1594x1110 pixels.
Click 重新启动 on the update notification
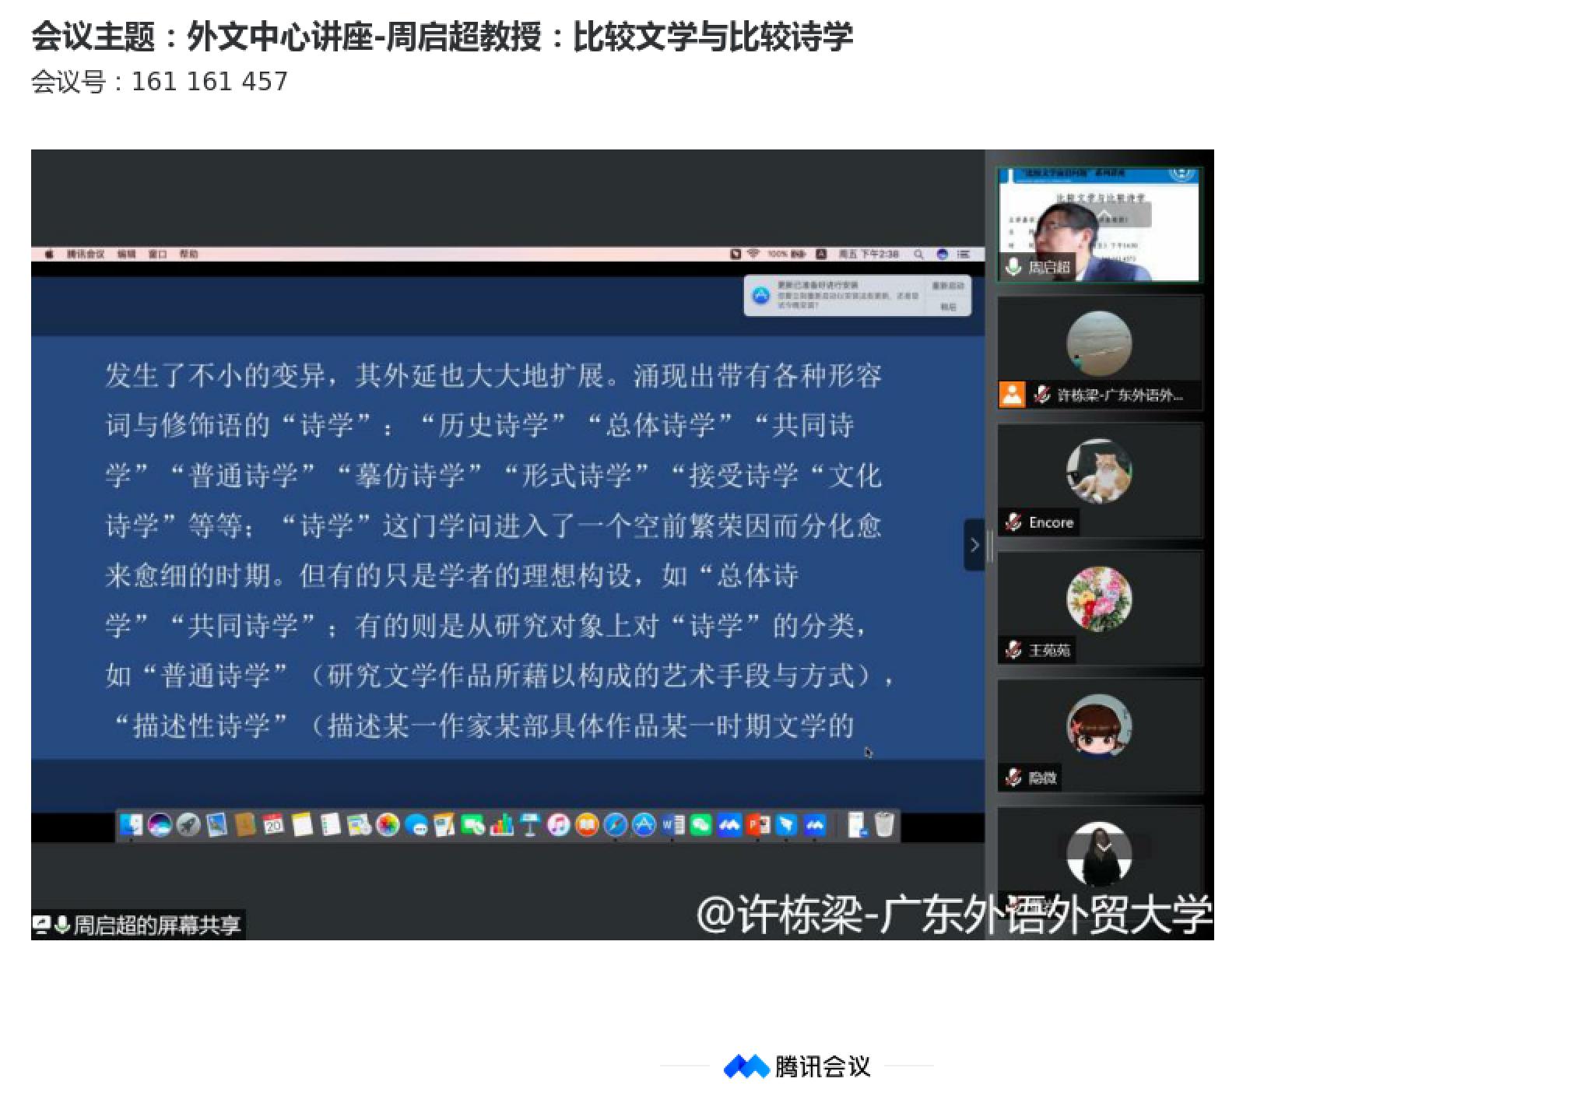pos(947,286)
